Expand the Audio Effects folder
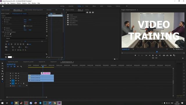 coord(66,19)
